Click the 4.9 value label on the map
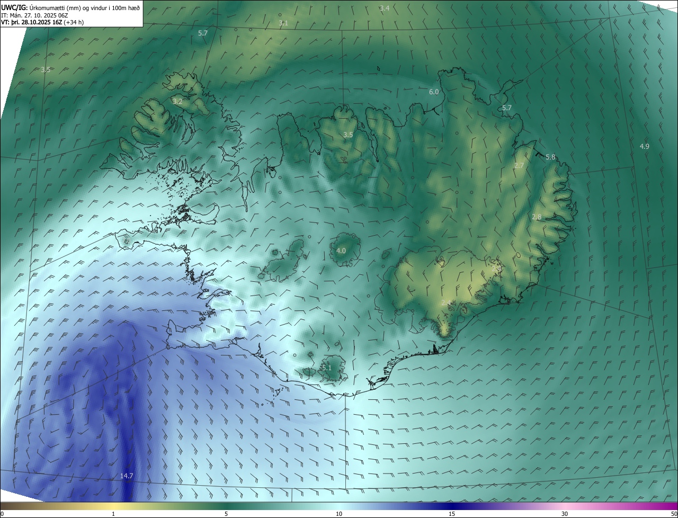This screenshot has width=678, height=518. point(645,147)
